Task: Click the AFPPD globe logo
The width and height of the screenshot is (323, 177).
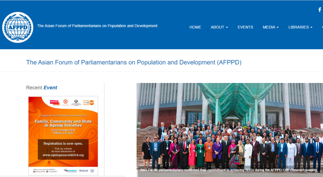Action: [18, 27]
